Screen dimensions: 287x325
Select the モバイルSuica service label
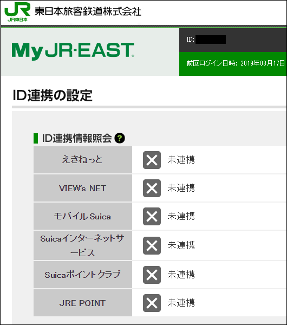tap(82, 216)
